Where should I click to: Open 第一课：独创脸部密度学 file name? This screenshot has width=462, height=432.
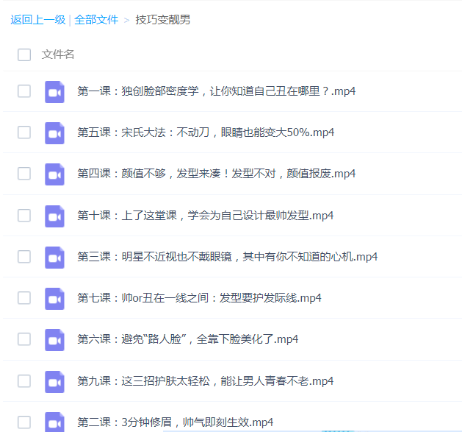(216, 91)
